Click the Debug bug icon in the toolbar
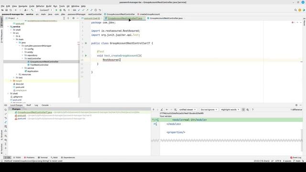Screen dimensions: 306x172 point(61,10)
